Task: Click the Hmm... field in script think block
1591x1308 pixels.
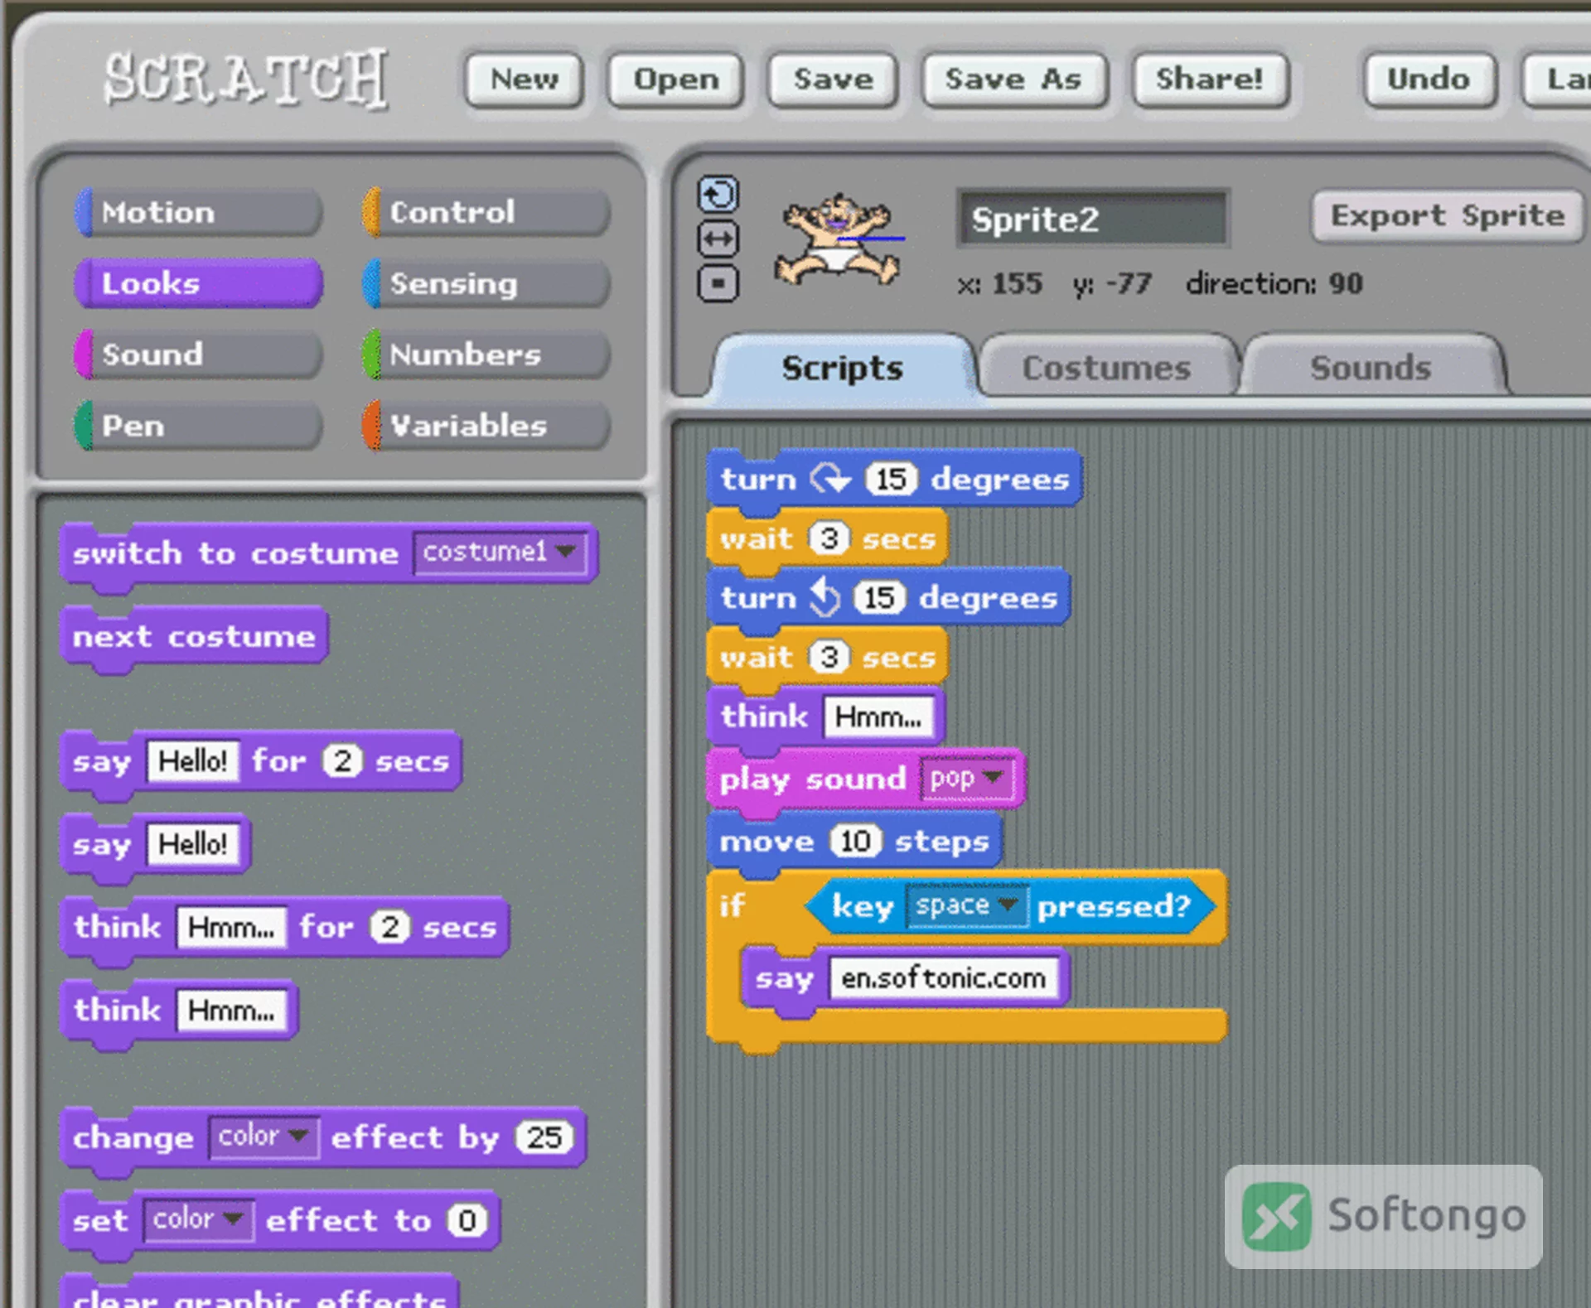Action: coord(878,717)
